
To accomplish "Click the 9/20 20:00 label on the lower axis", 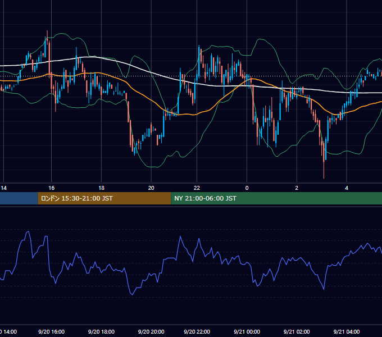I will [151, 331].
